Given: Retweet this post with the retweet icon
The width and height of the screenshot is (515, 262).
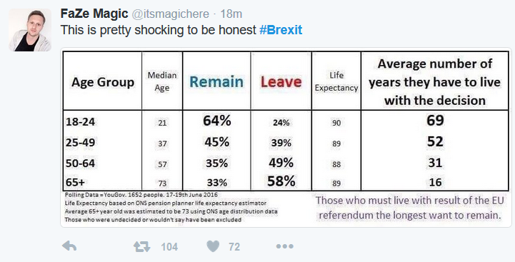Looking at the screenshot, I should 141,246.
